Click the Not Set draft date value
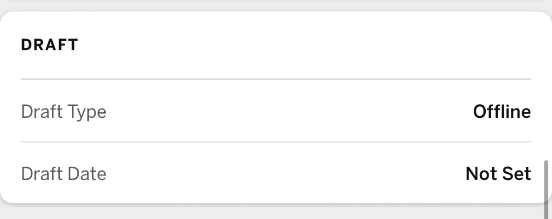 coord(498,174)
